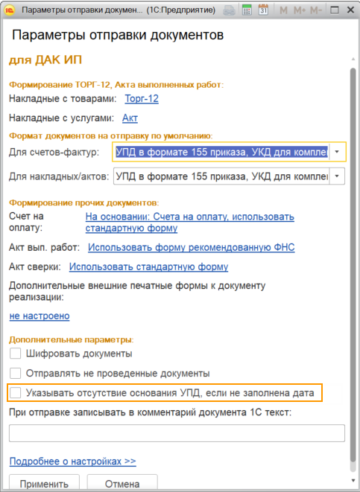Toggle Отправлять не проведенные документы checkbox
Screen dimensions: 360x492
(15, 374)
